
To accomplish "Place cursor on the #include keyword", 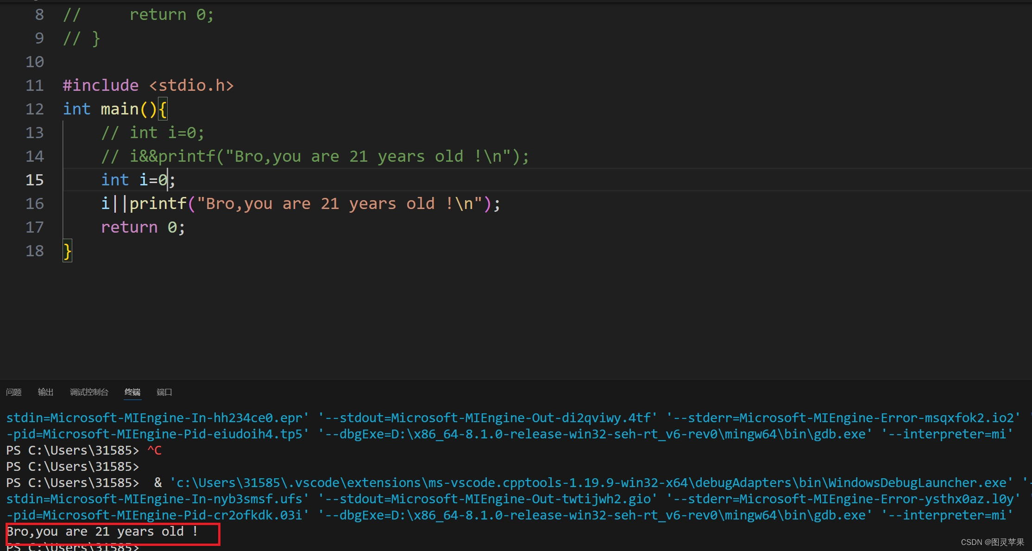I will (101, 85).
